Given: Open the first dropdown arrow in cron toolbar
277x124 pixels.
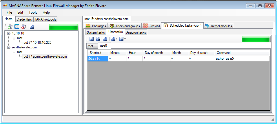Looking at the screenshot, I should click(x=116, y=39).
